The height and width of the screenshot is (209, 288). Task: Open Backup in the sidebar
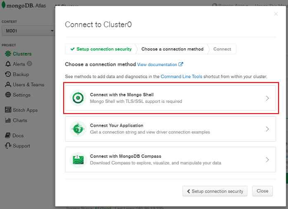click(21, 74)
